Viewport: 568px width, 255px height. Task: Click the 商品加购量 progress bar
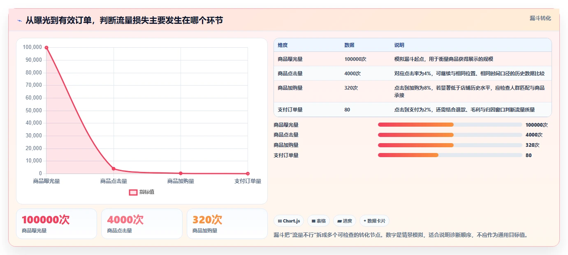[x=450, y=145]
